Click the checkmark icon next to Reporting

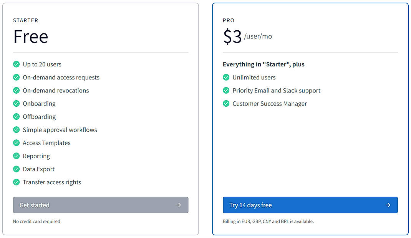[16, 156]
